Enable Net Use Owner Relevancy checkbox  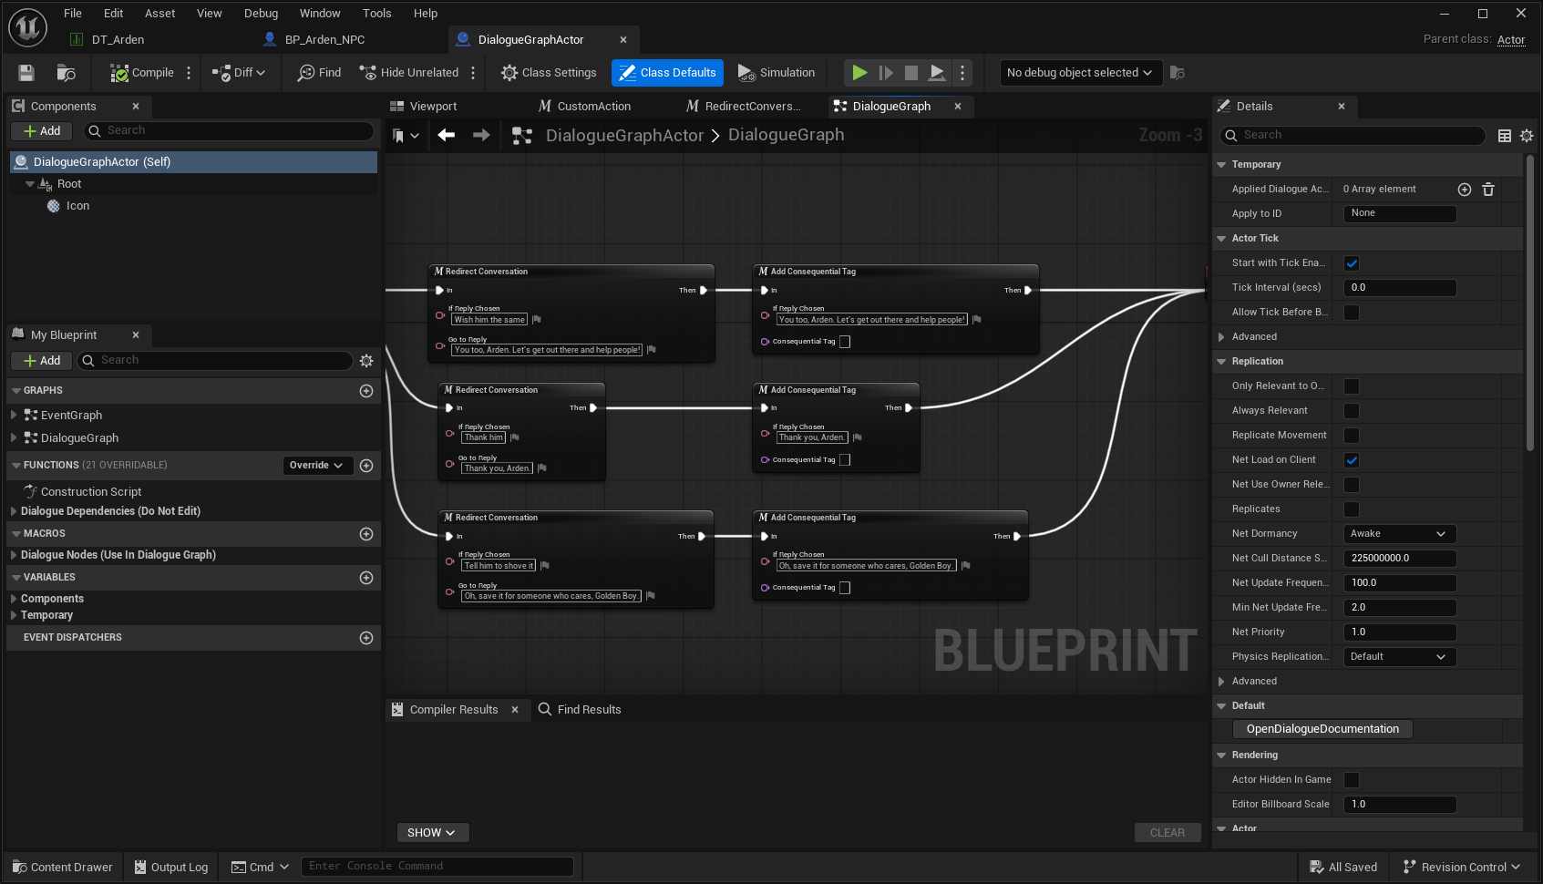click(1352, 485)
